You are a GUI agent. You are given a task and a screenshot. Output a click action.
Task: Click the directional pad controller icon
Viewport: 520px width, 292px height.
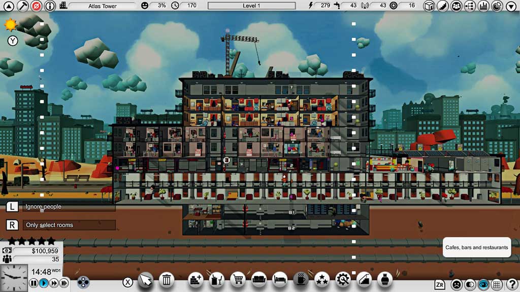[x=83, y=282]
